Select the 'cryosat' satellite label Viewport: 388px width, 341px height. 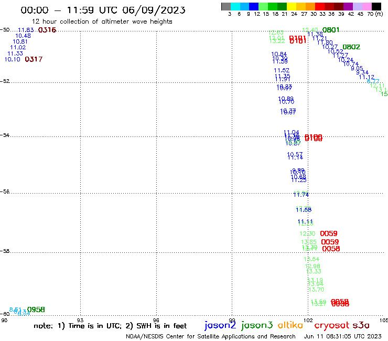point(331,326)
